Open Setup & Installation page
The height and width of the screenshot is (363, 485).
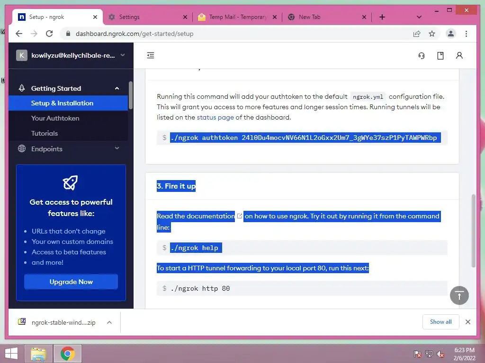(x=68, y=103)
